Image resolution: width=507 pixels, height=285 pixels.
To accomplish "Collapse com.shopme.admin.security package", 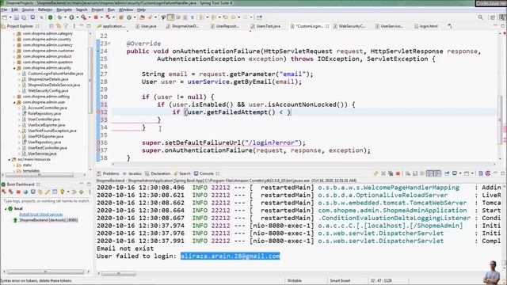I will (x=14, y=68).
